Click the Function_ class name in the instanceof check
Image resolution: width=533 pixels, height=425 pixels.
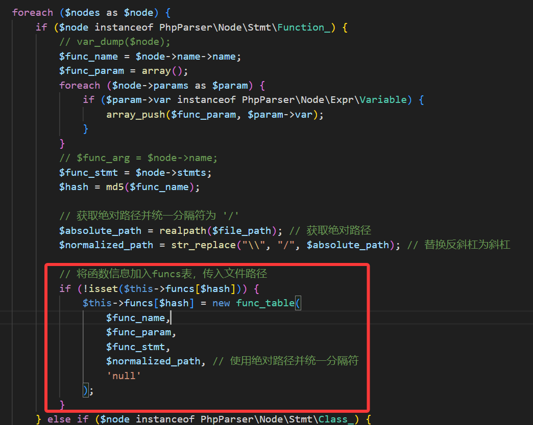pos(304,28)
